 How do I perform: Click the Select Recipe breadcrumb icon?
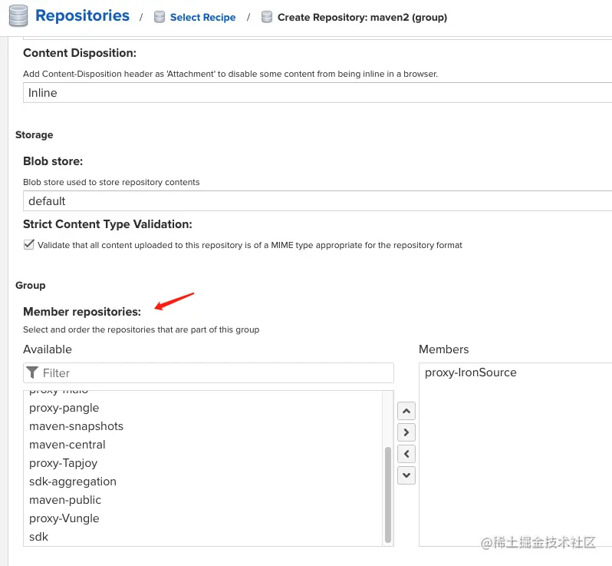pyautogui.click(x=160, y=17)
